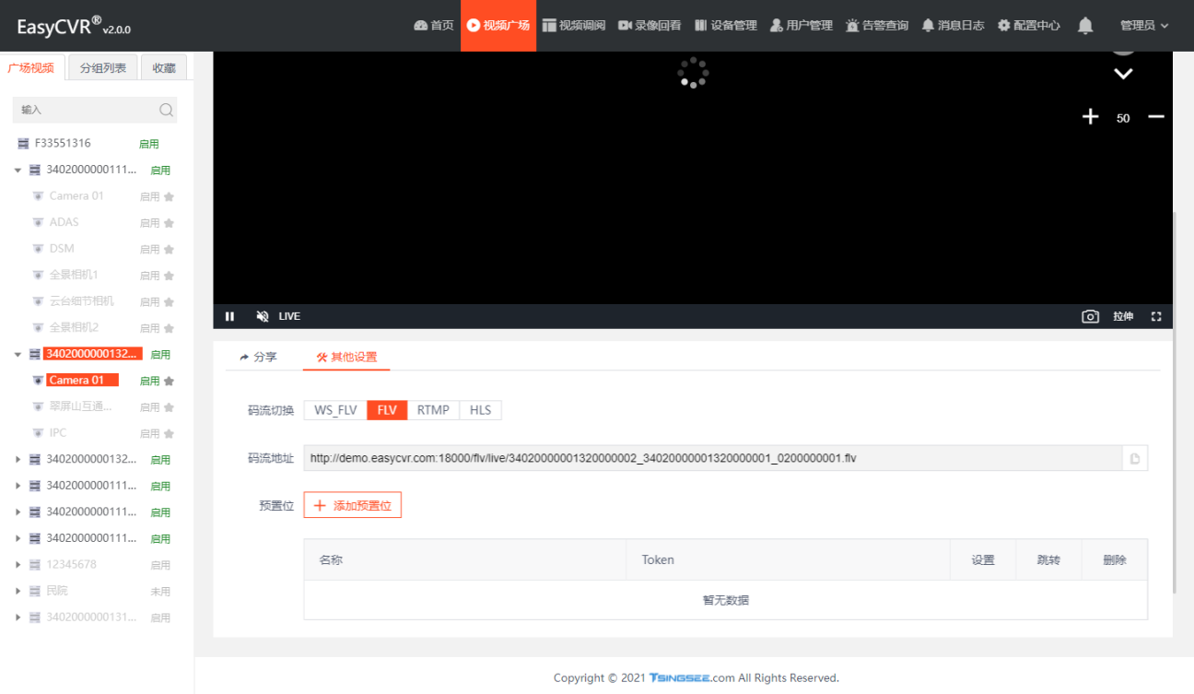This screenshot has height=694, width=1194.
Task: Enter fullscreen mode in the video player
Action: point(1156,316)
